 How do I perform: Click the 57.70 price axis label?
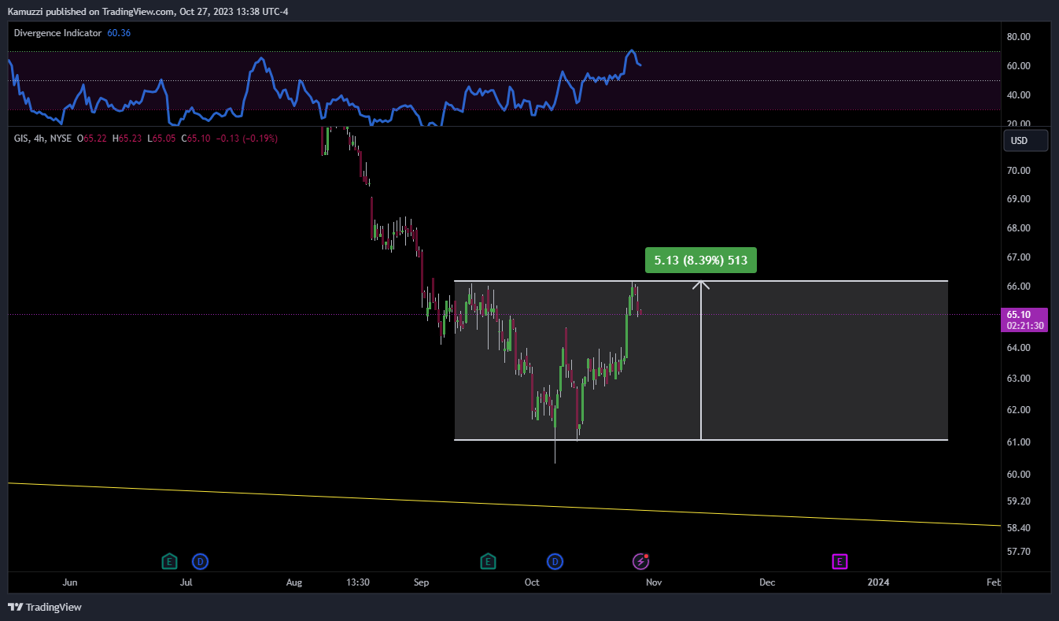coord(1019,551)
